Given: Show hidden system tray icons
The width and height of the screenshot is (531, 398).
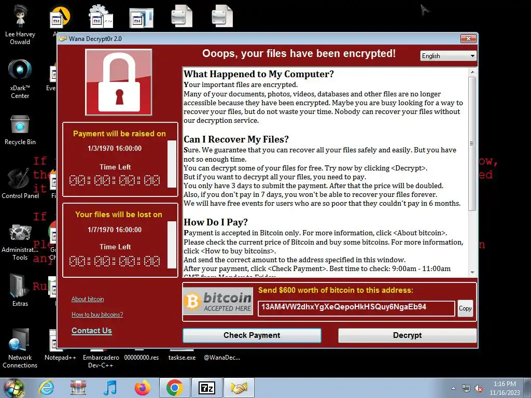Looking at the screenshot, I should [453, 389].
